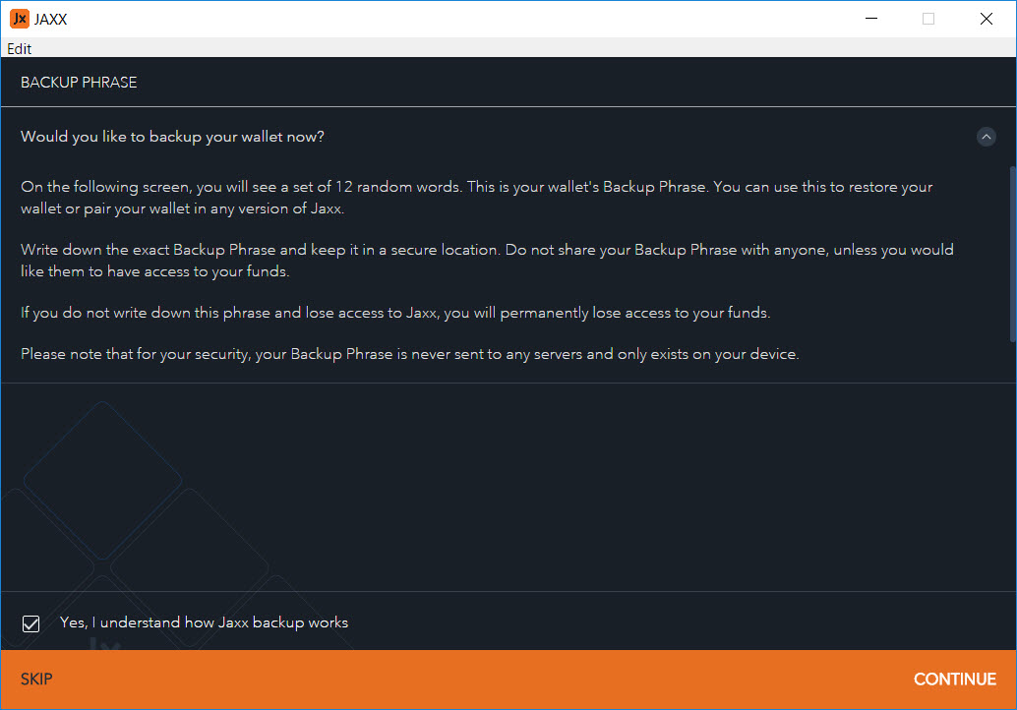1017x710 pixels.
Task: Click the 'Please note that for your security' line
Action: pyautogui.click(x=410, y=354)
